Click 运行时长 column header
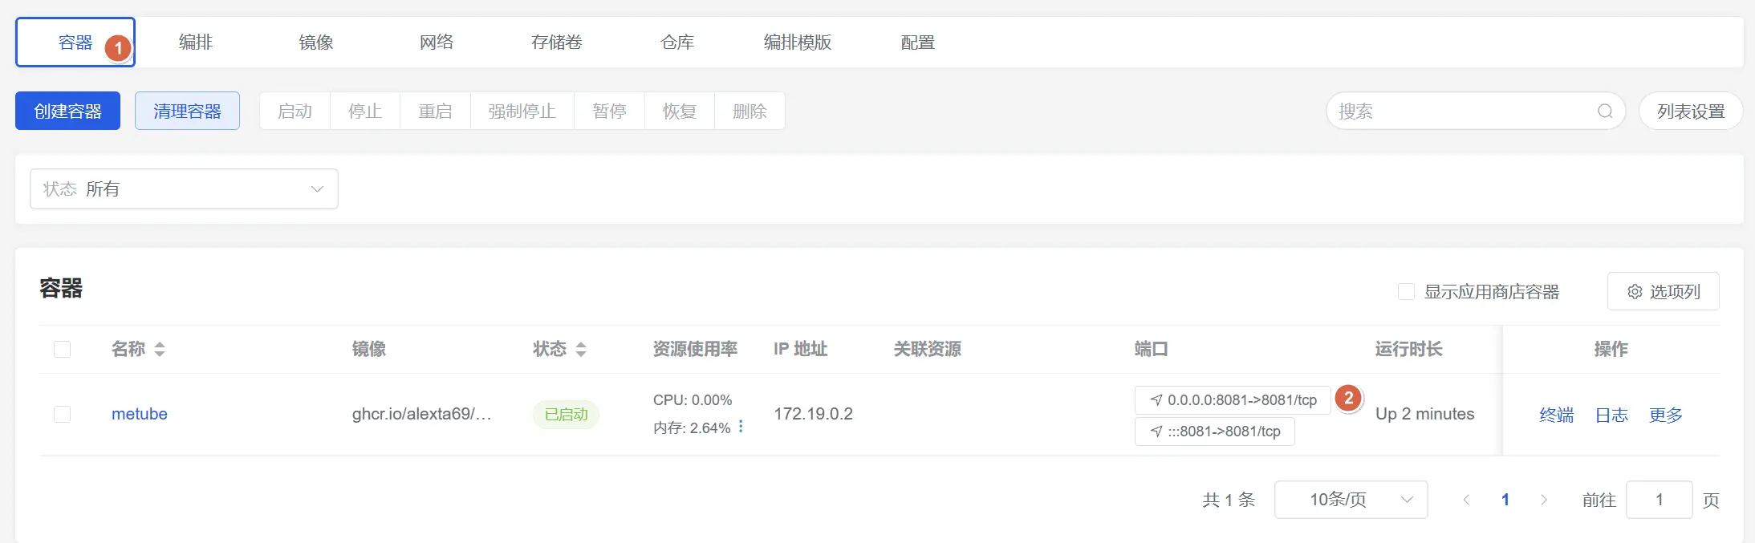This screenshot has width=1755, height=543. [x=1408, y=349]
